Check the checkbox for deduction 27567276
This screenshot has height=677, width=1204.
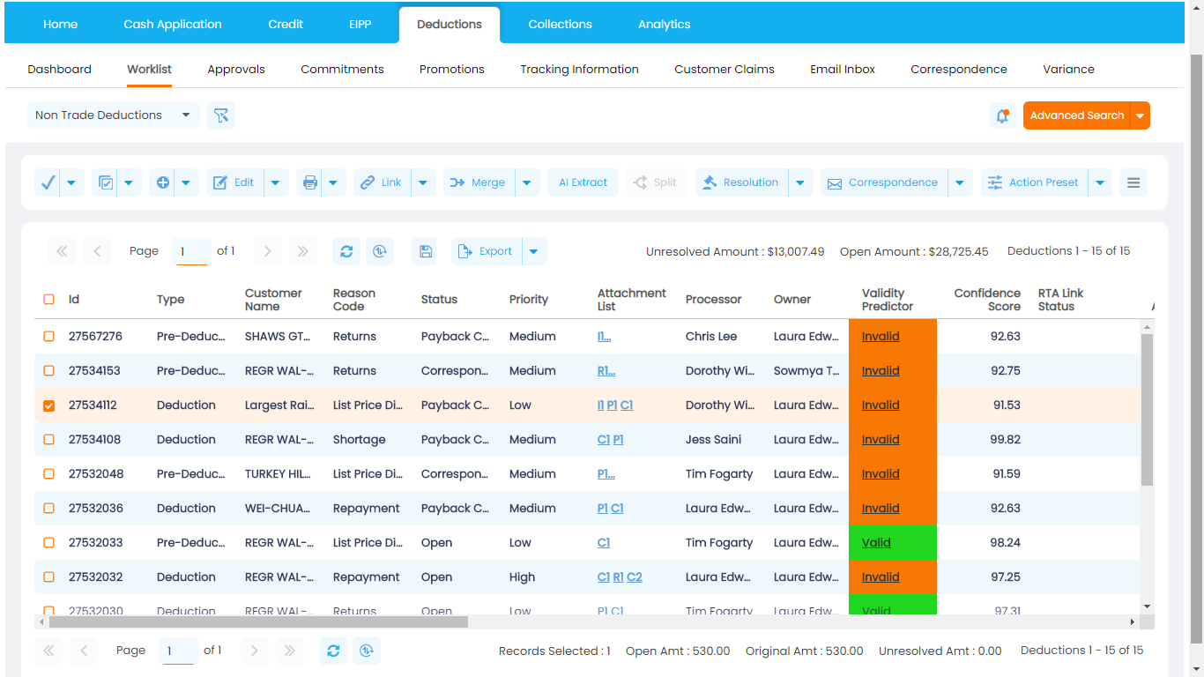48,336
